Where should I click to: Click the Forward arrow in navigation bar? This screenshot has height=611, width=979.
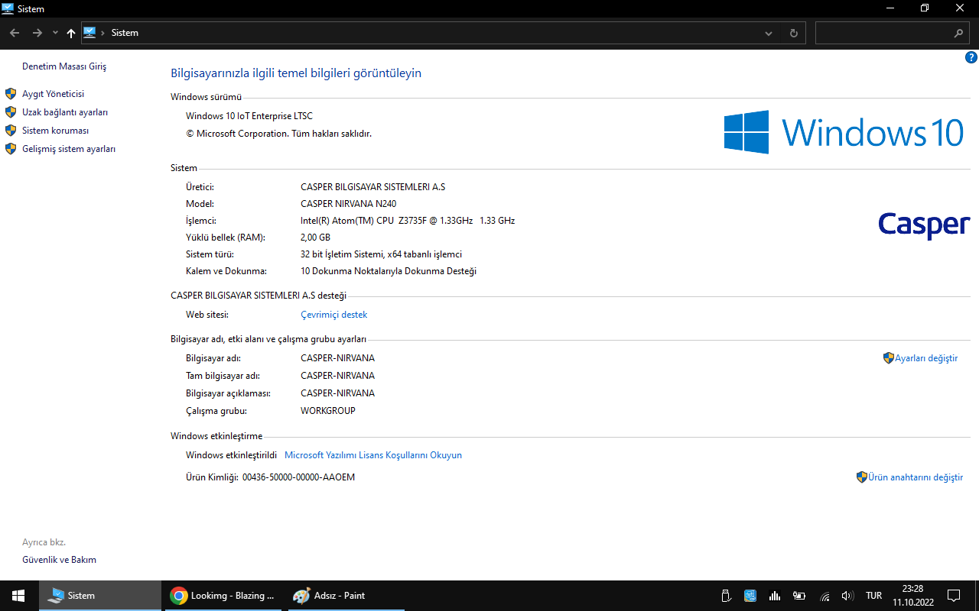pos(37,33)
